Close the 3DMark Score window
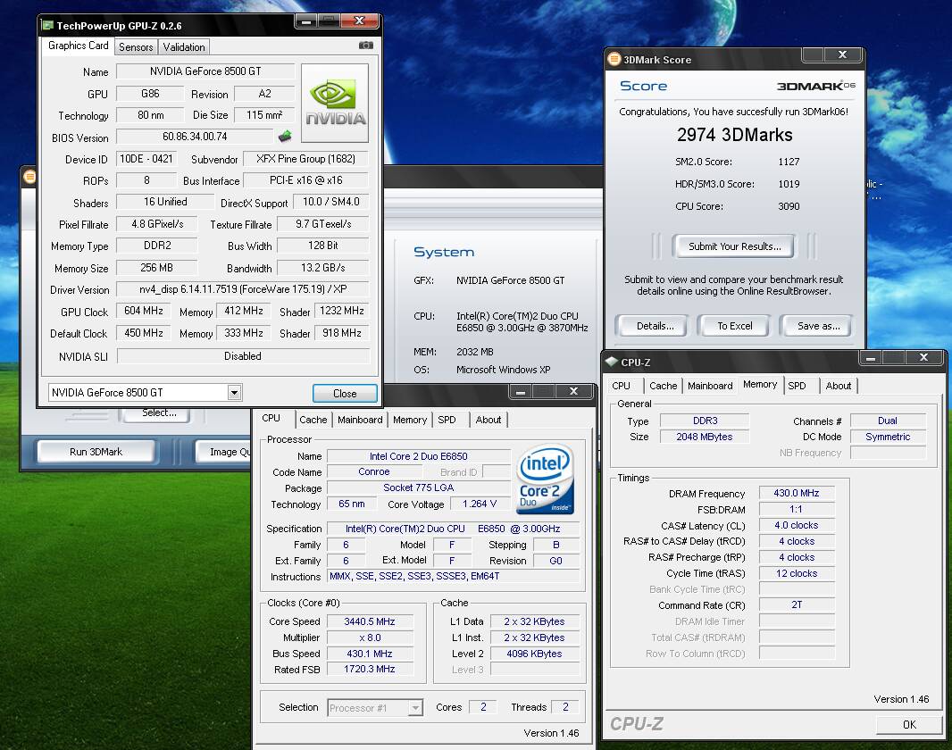The width and height of the screenshot is (952, 750). [x=843, y=54]
